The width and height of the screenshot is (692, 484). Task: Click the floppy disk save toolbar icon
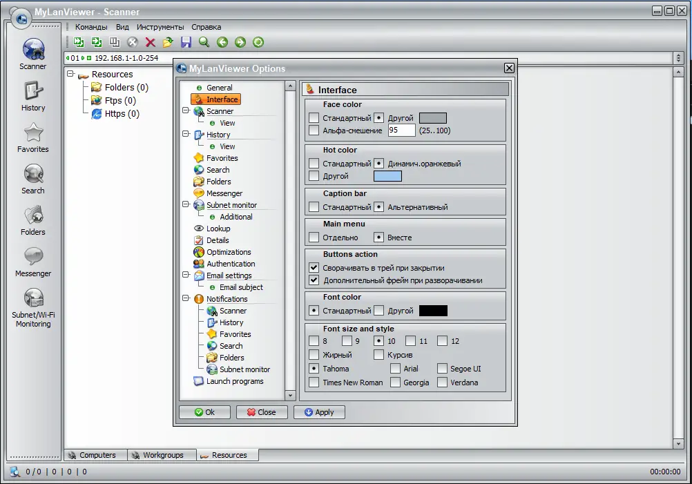click(x=185, y=42)
